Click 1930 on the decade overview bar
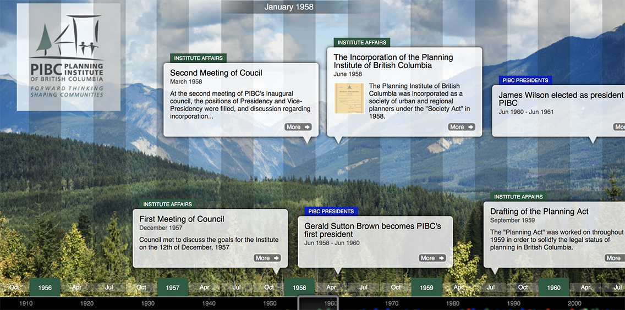This screenshot has width=625, height=310. pos(148,303)
